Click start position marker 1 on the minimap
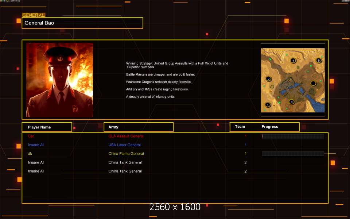 [268, 105]
